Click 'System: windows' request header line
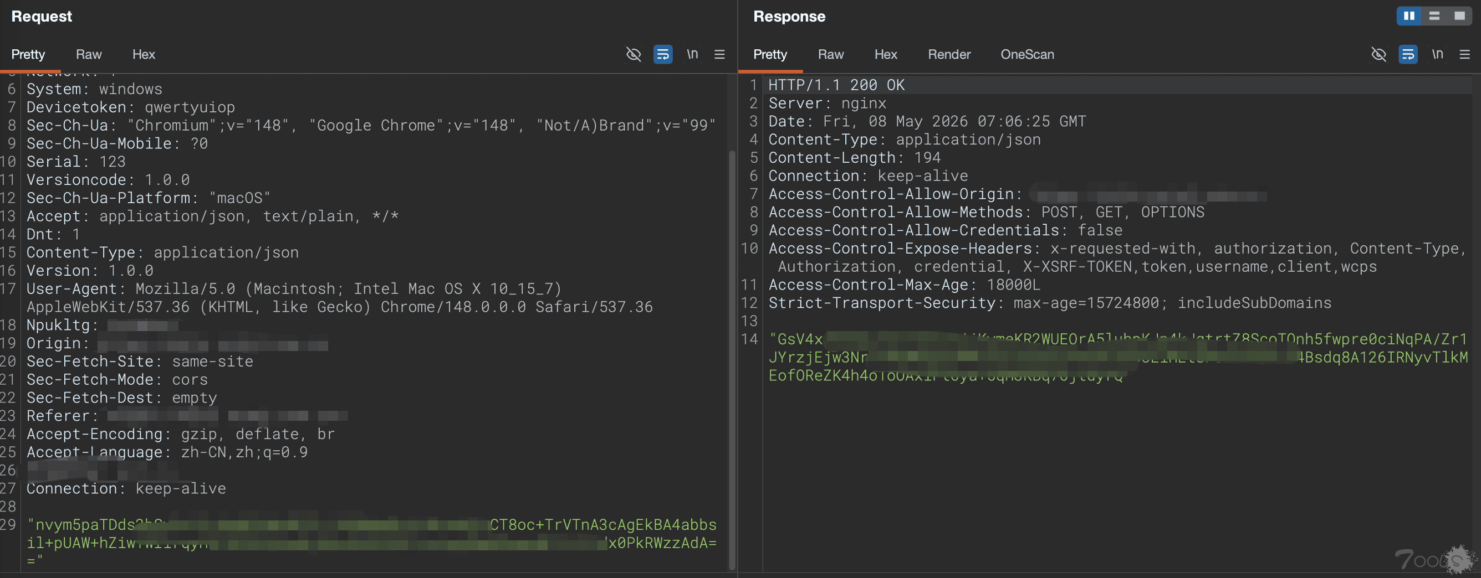Screen dimensions: 1481x578 94,90
